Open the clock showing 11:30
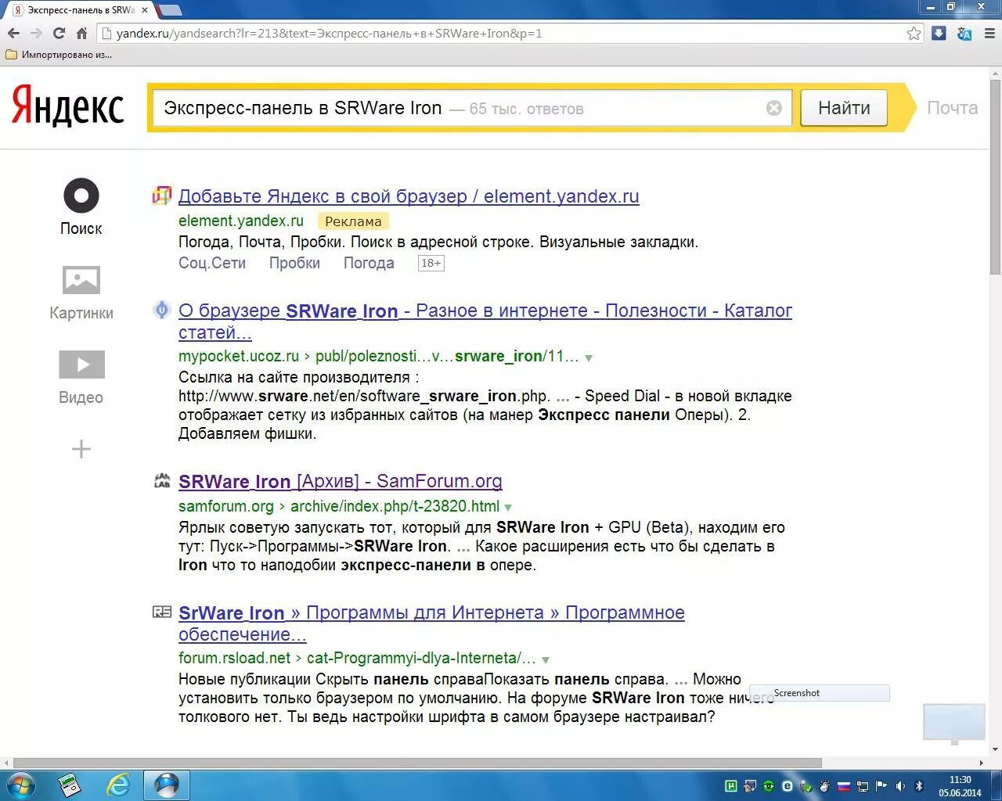1002x801 pixels. 960,785
